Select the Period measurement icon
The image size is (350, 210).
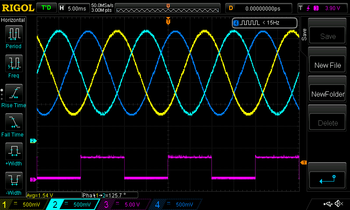click(14, 34)
